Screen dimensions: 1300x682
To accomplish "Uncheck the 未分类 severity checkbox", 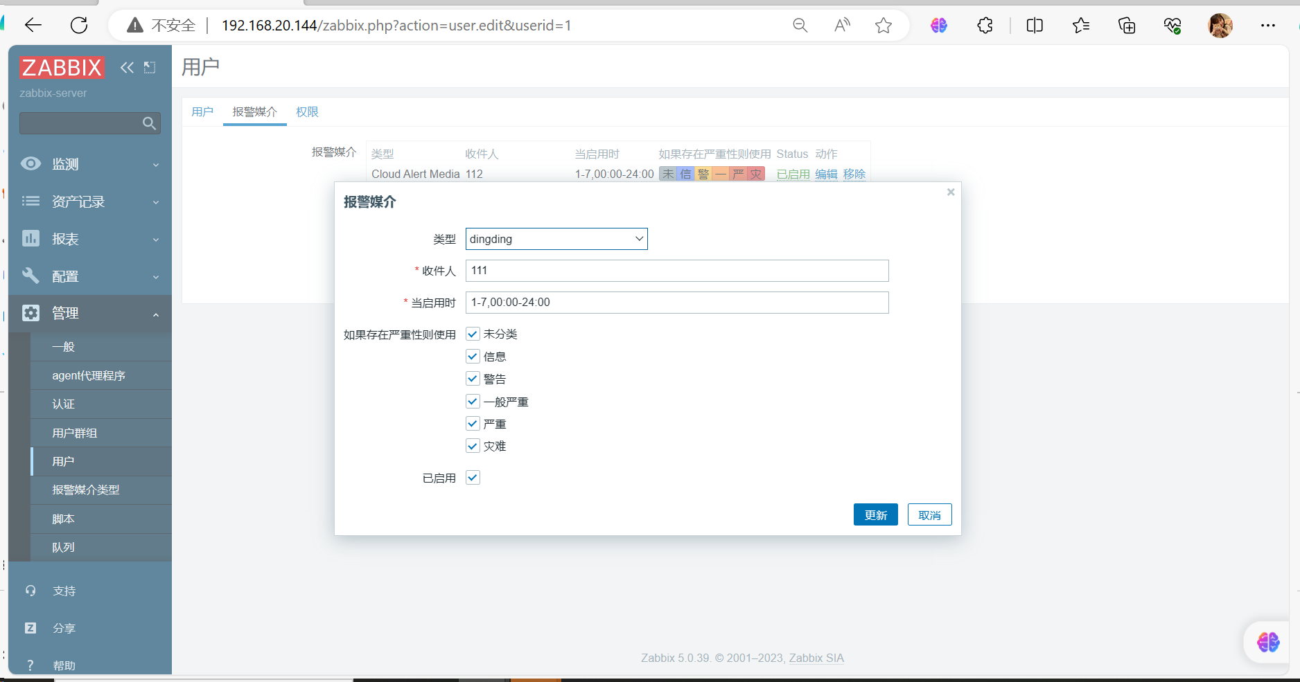I will (x=473, y=334).
